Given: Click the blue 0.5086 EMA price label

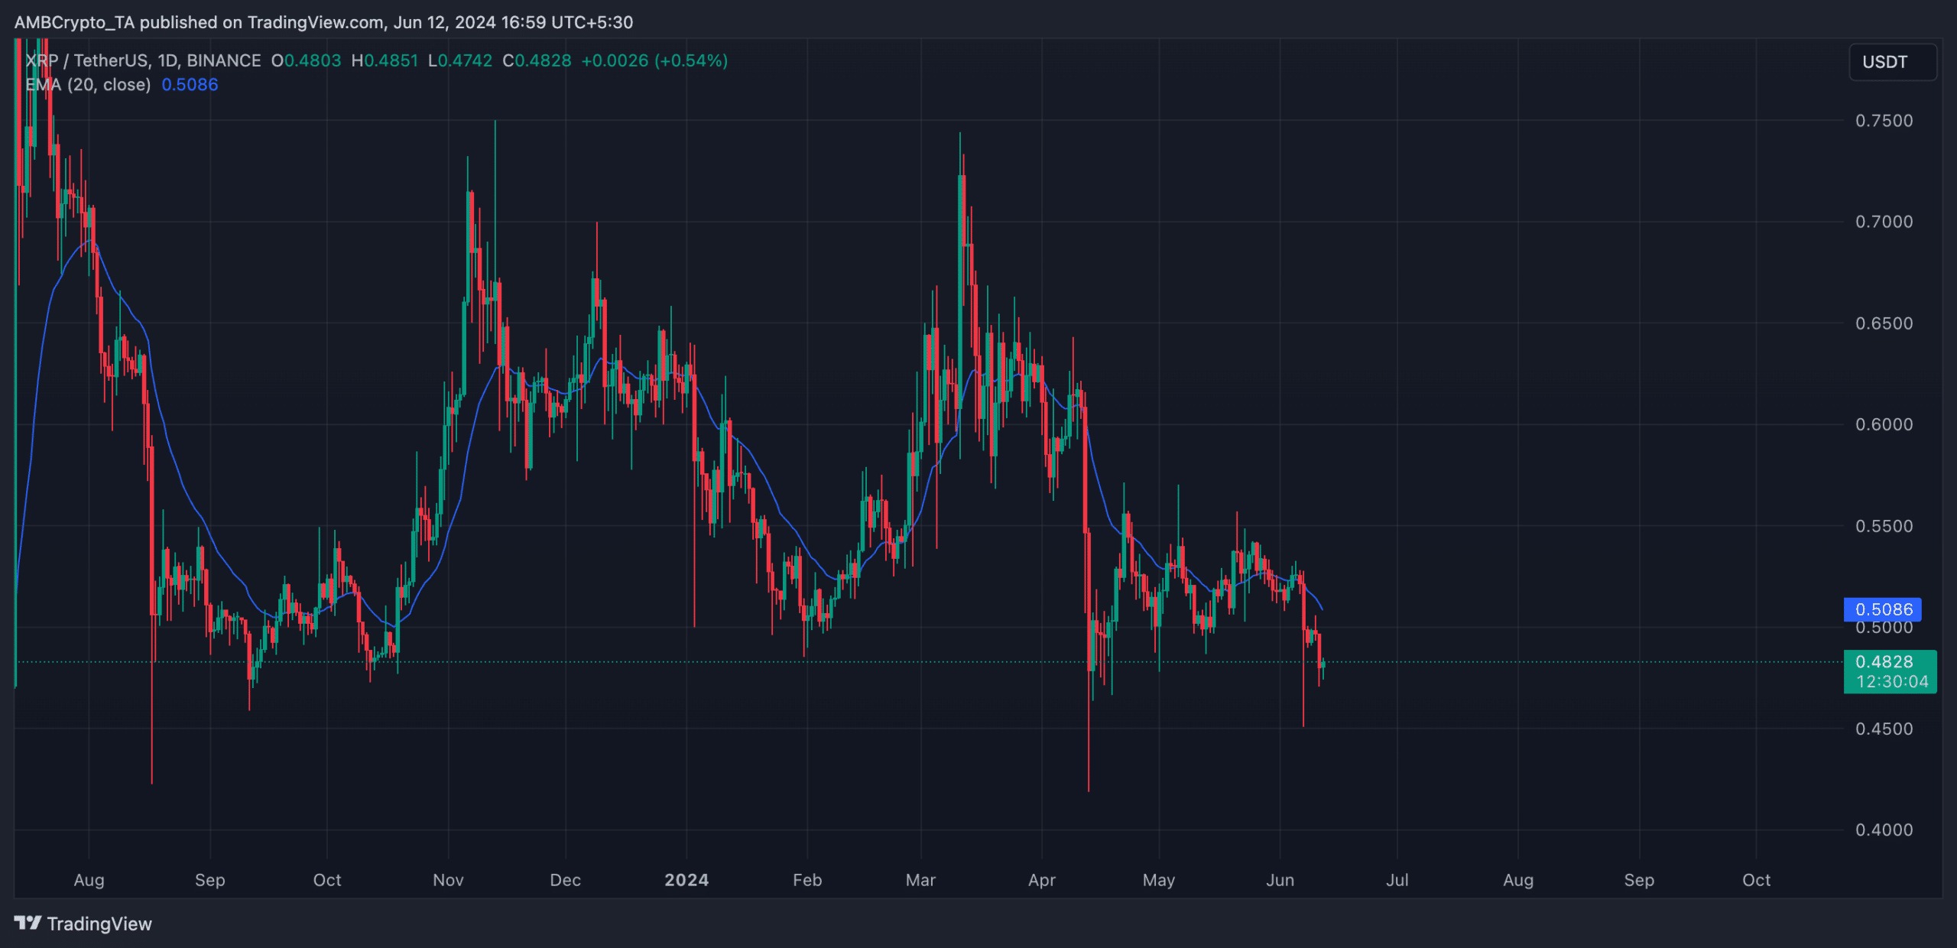Looking at the screenshot, I should coord(1883,609).
